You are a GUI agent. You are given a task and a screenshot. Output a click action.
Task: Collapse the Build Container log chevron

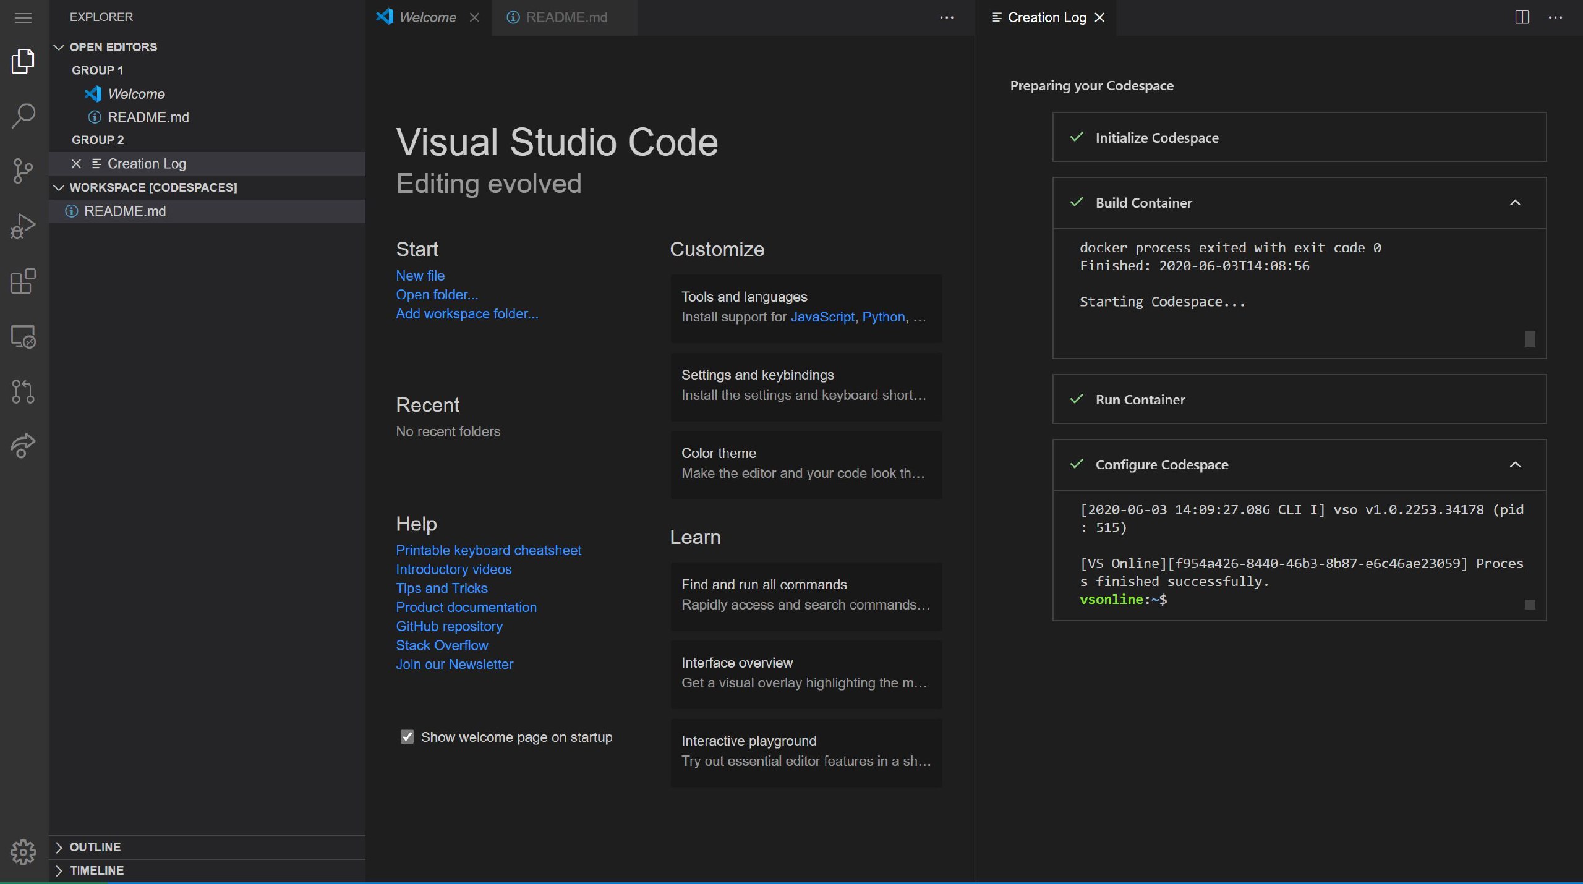click(x=1515, y=203)
